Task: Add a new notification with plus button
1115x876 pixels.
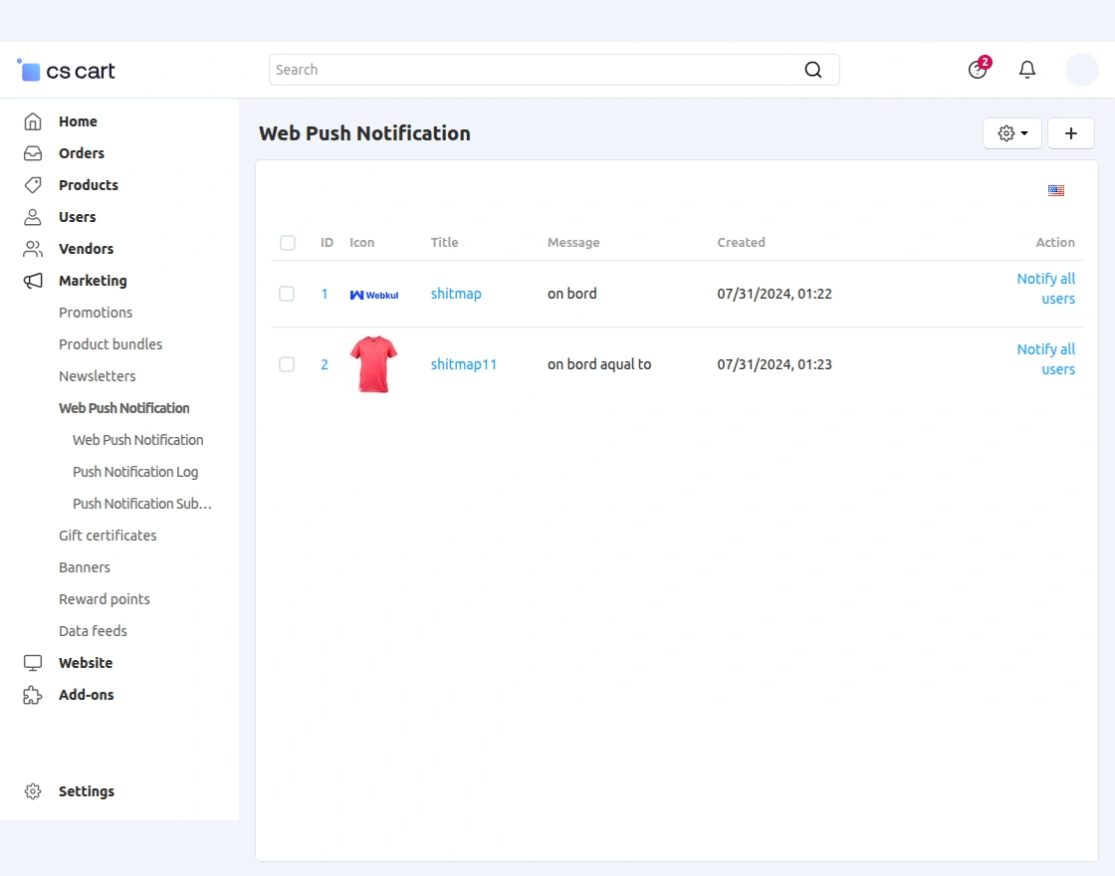Action: click(x=1071, y=133)
